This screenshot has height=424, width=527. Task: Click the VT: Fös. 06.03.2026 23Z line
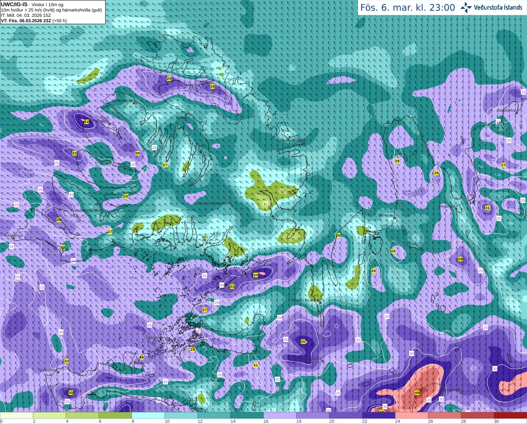coord(34,21)
